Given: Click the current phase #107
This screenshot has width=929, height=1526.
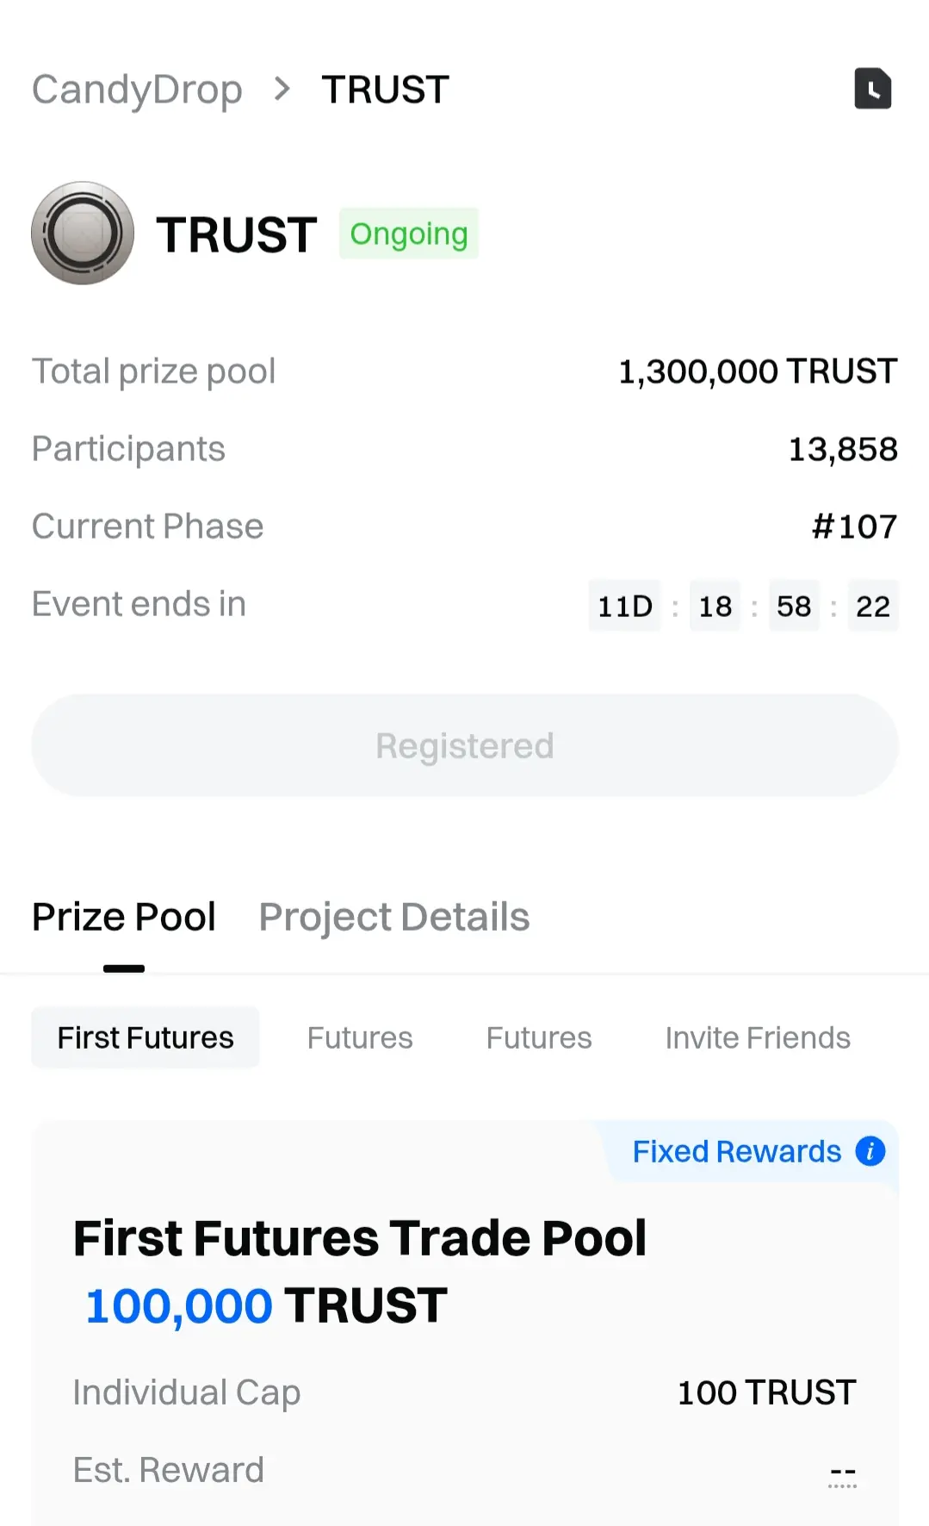Looking at the screenshot, I should (854, 526).
